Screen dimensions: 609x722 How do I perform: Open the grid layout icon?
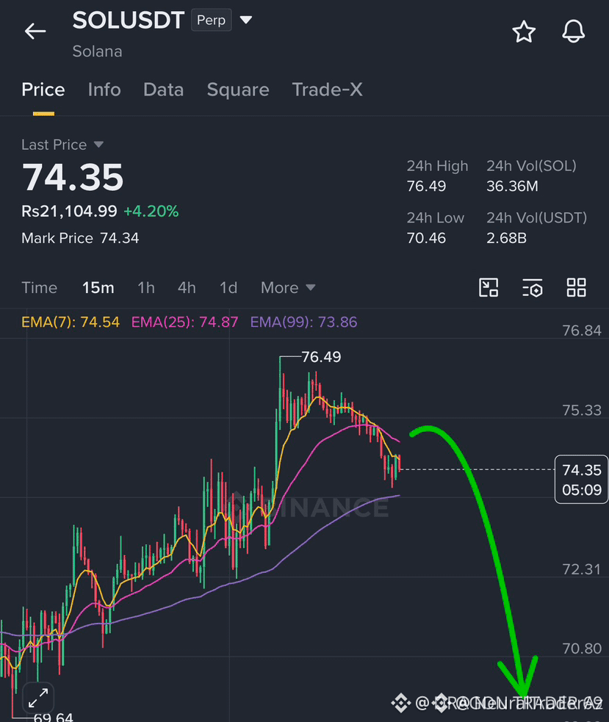tap(576, 287)
